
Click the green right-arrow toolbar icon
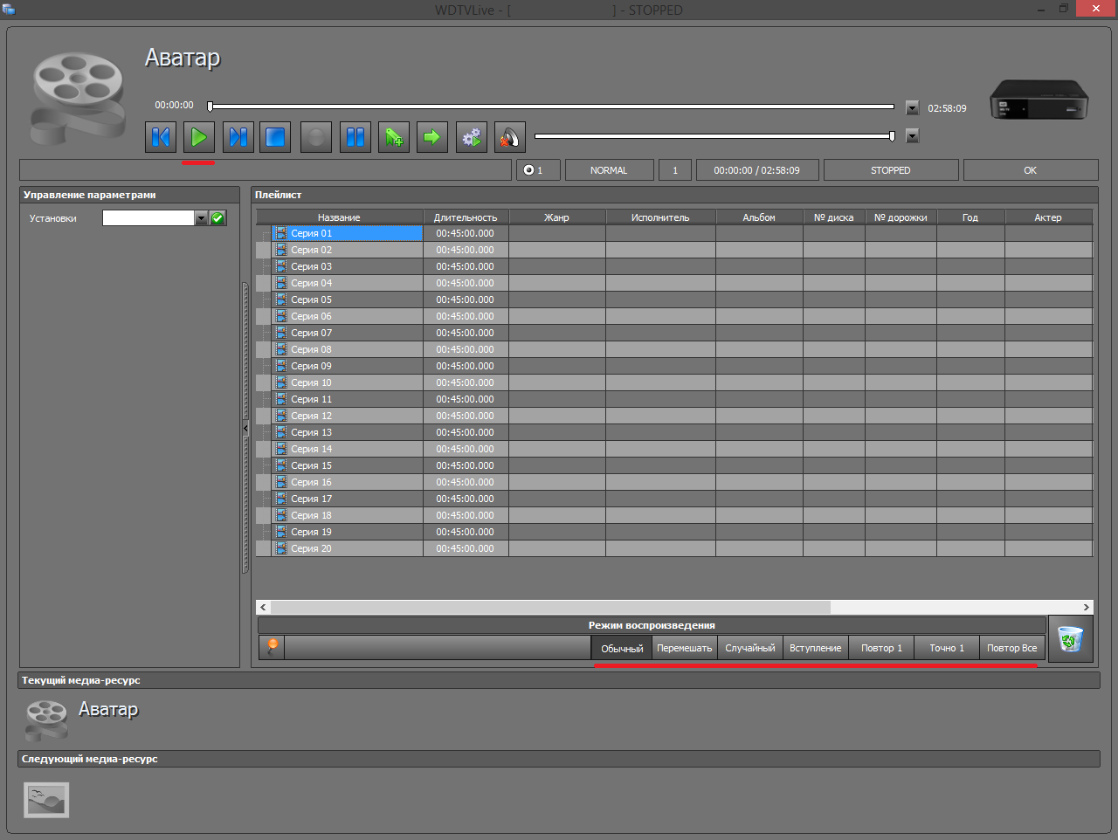432,137
